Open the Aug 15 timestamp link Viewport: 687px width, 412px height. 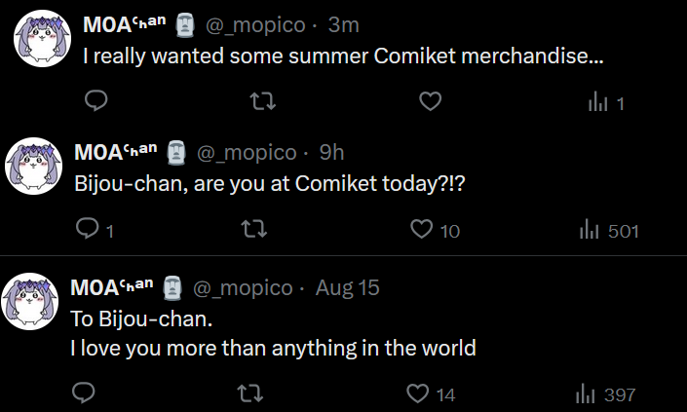click(x=347, y=288)
